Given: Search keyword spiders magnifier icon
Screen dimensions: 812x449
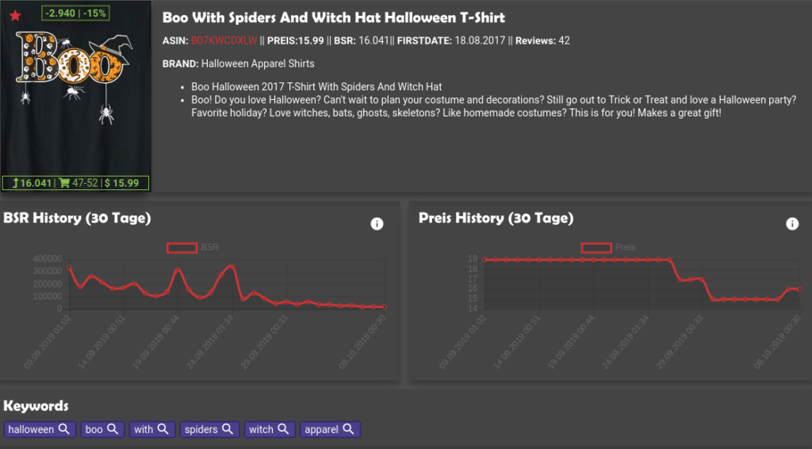Looking at the screenshot, I should click(228, 429).
